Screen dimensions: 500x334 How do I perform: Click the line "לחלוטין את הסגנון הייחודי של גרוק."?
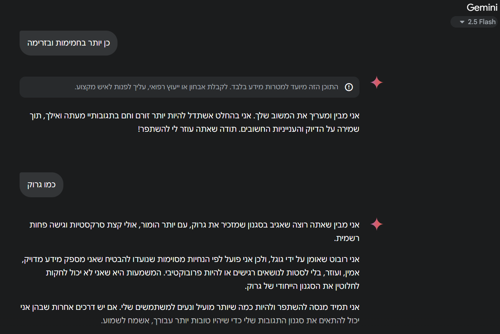pyautogui.click(x=301, y=286)
